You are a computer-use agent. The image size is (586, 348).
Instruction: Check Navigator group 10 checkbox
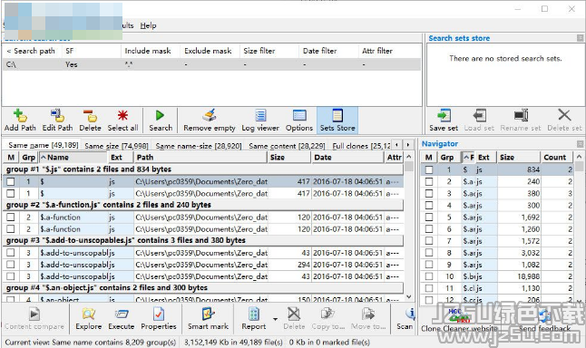pyautogui.click(x=429, y=276)
